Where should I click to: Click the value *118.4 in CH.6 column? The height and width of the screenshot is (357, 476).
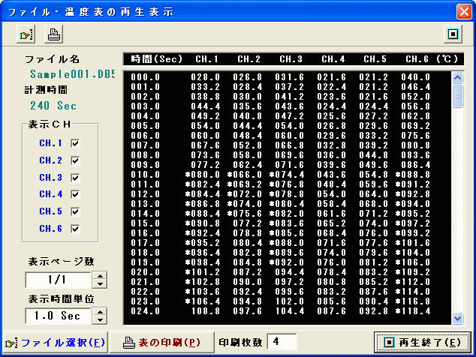click(413, 311)
